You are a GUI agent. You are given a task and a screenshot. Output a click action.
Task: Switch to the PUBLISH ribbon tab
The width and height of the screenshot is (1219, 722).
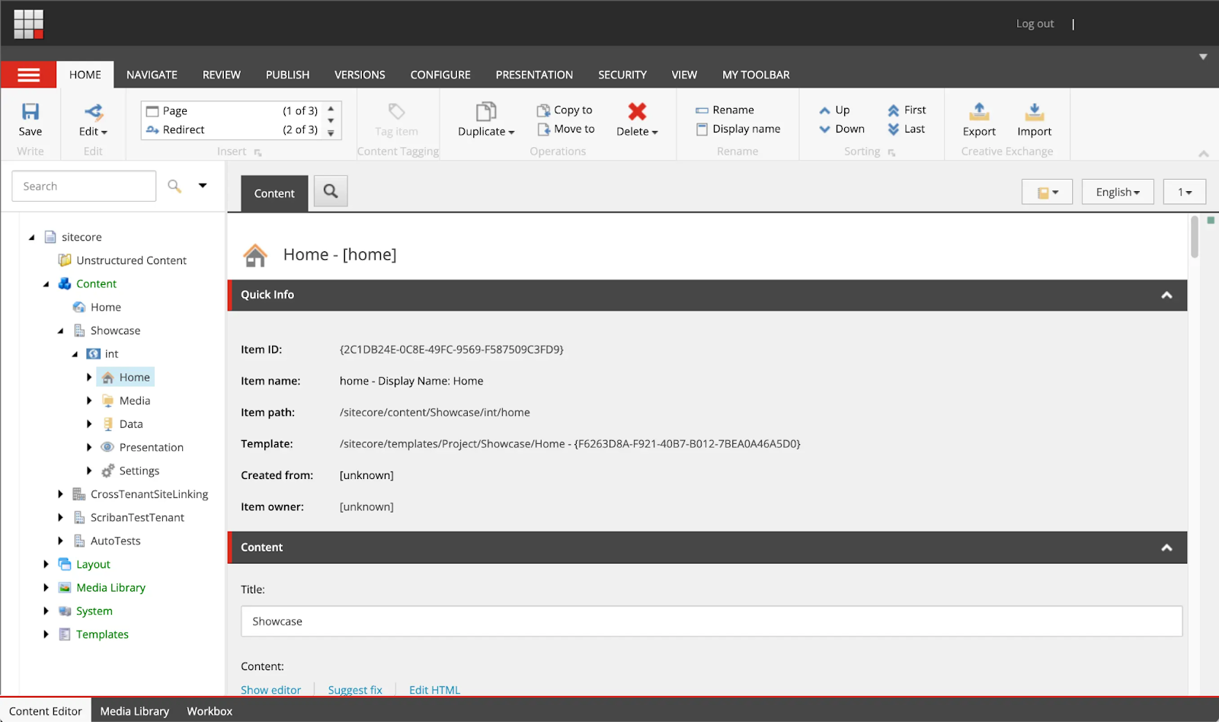coord(287,75)
